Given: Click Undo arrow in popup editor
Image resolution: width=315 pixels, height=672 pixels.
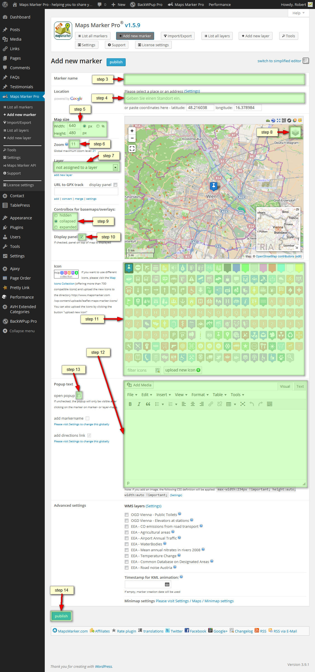Looking at the screenshot, I should click(252, 404).
